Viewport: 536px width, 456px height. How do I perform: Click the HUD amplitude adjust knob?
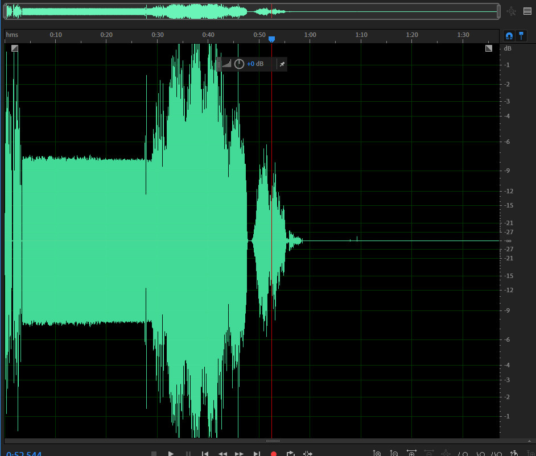(239, 64)
